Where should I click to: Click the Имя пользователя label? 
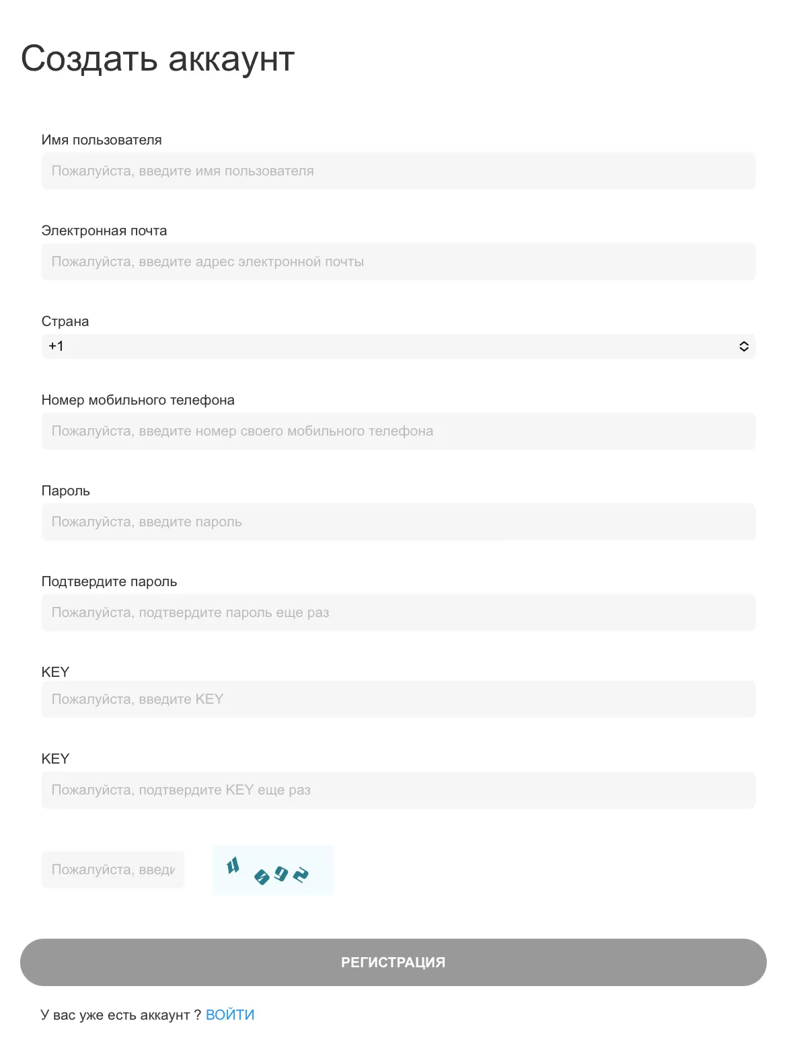(102, 140)
